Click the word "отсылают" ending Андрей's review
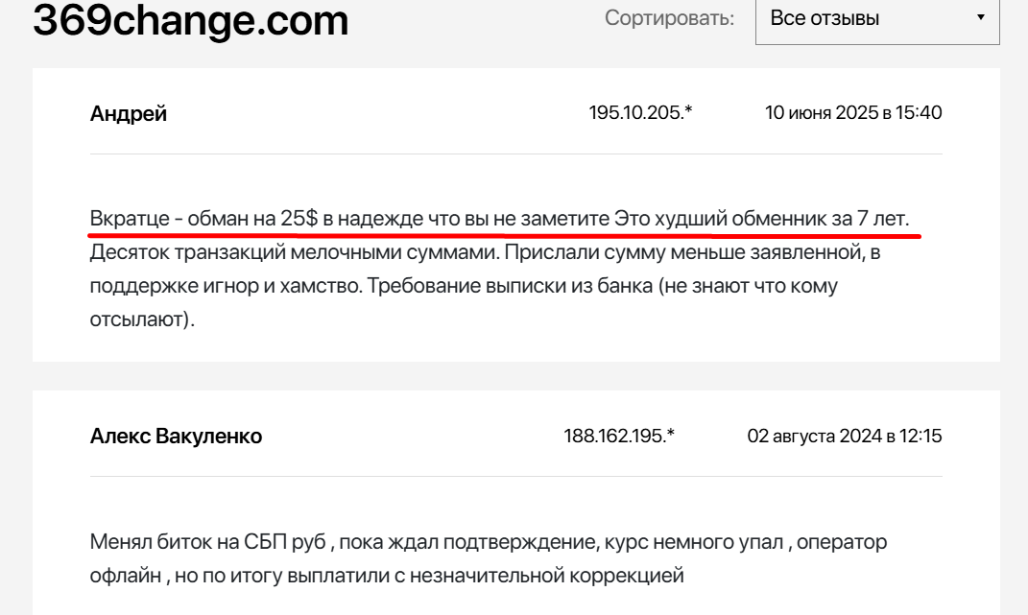 tap(138, 319)
